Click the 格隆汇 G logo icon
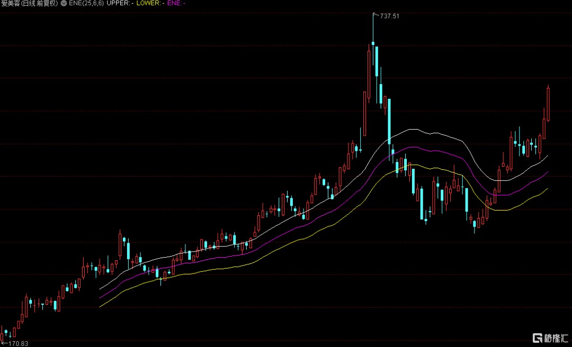The image size is (572, 347). 537,338
